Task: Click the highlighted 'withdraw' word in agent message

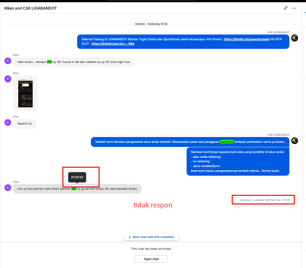Action: (227, 142)
